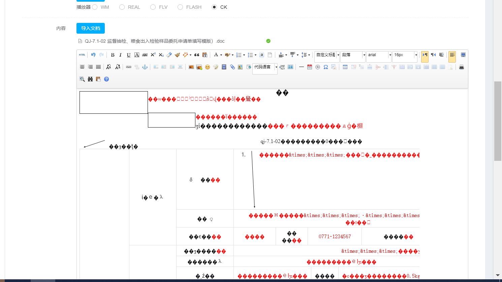Image resolution: width=502 pixels, height=282 pixels.
Task: Click the page scrollbar thumb
Action: (498, 121)
